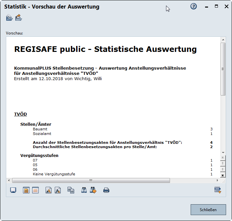Click the monitor screen icon in bottom toolbar

(x=13, y=190)
